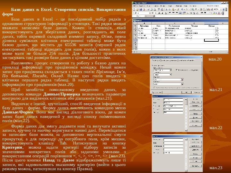Open the Правка menu in Excel
231x173 pixels.
(x=142, y=6)
